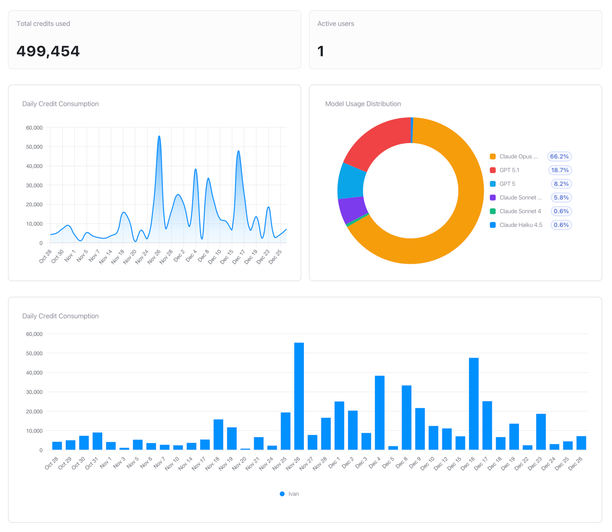Screen dimensions: 612x532
Task: Click the red GPT 5.1 legend swatch
Action: [493, 170]
